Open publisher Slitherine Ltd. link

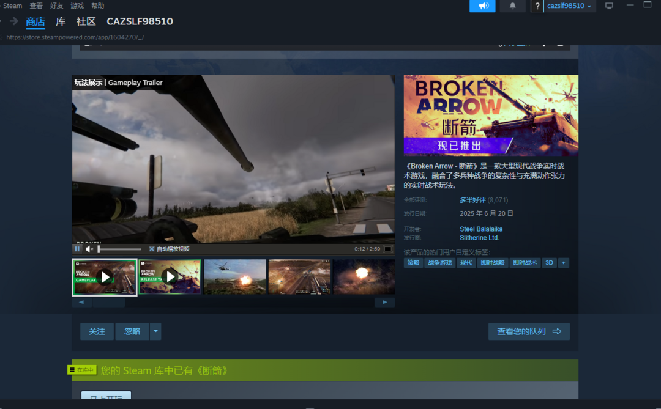479,238
